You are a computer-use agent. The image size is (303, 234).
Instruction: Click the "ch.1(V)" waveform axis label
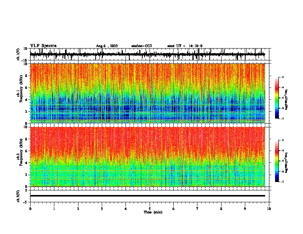(18, 54)
